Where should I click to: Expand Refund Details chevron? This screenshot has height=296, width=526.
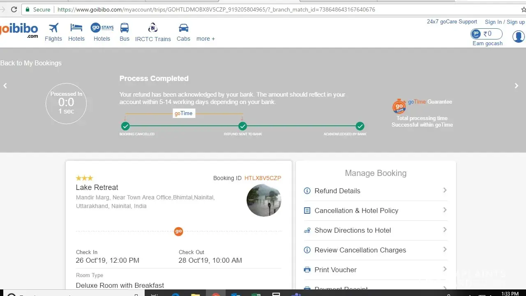(445, 190)
